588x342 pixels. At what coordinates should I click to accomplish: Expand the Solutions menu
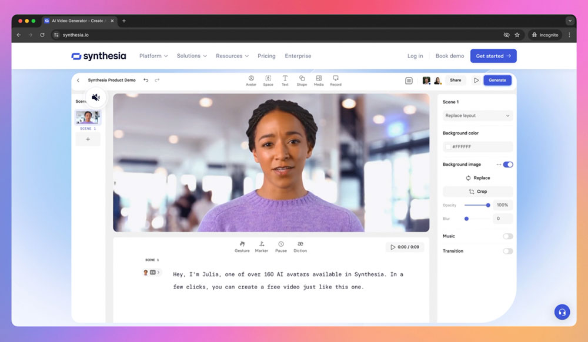(x=192, y=56)
